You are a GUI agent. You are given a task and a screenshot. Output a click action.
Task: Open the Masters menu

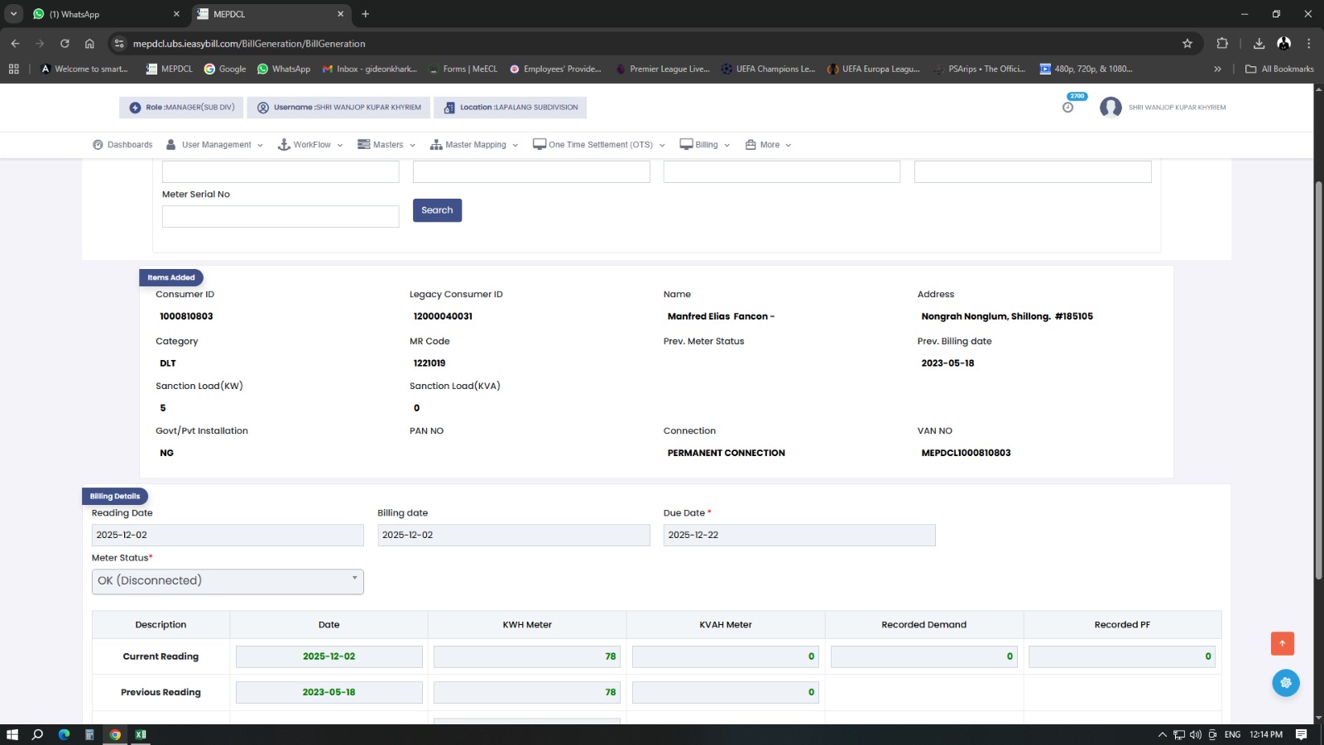[x=386, y=145]
